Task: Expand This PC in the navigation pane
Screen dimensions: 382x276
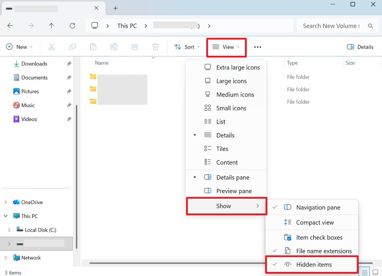Action: point(6,216)
